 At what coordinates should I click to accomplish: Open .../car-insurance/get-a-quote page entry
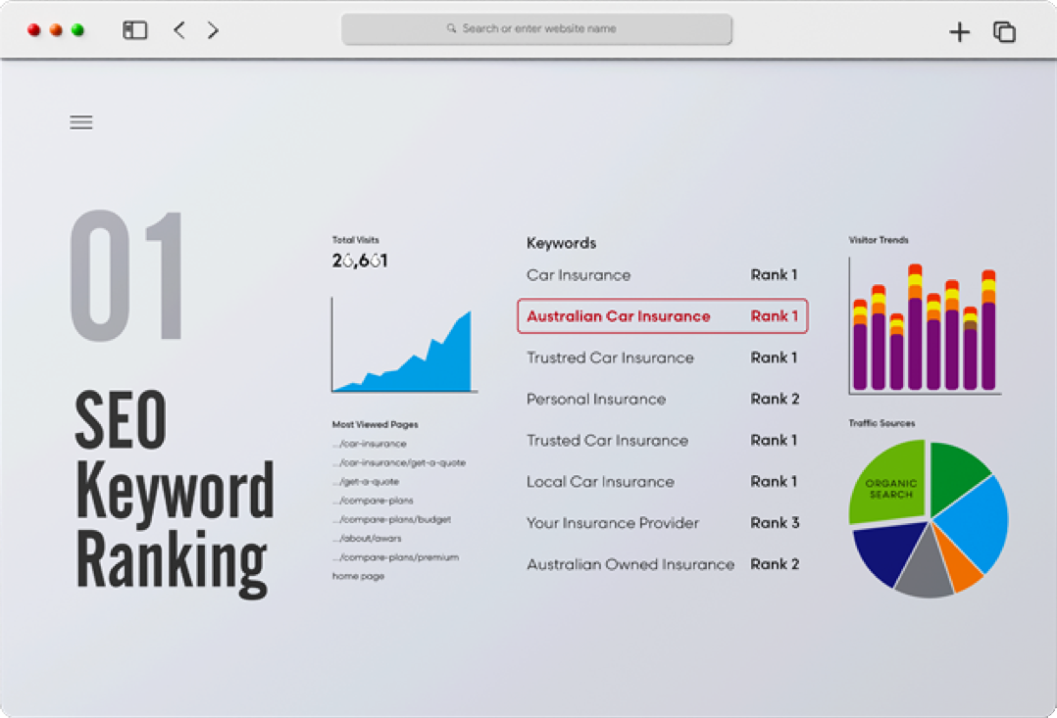click(399, 462)
